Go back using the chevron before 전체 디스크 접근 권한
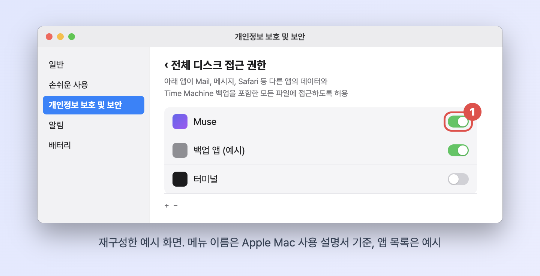 point(166,65)
